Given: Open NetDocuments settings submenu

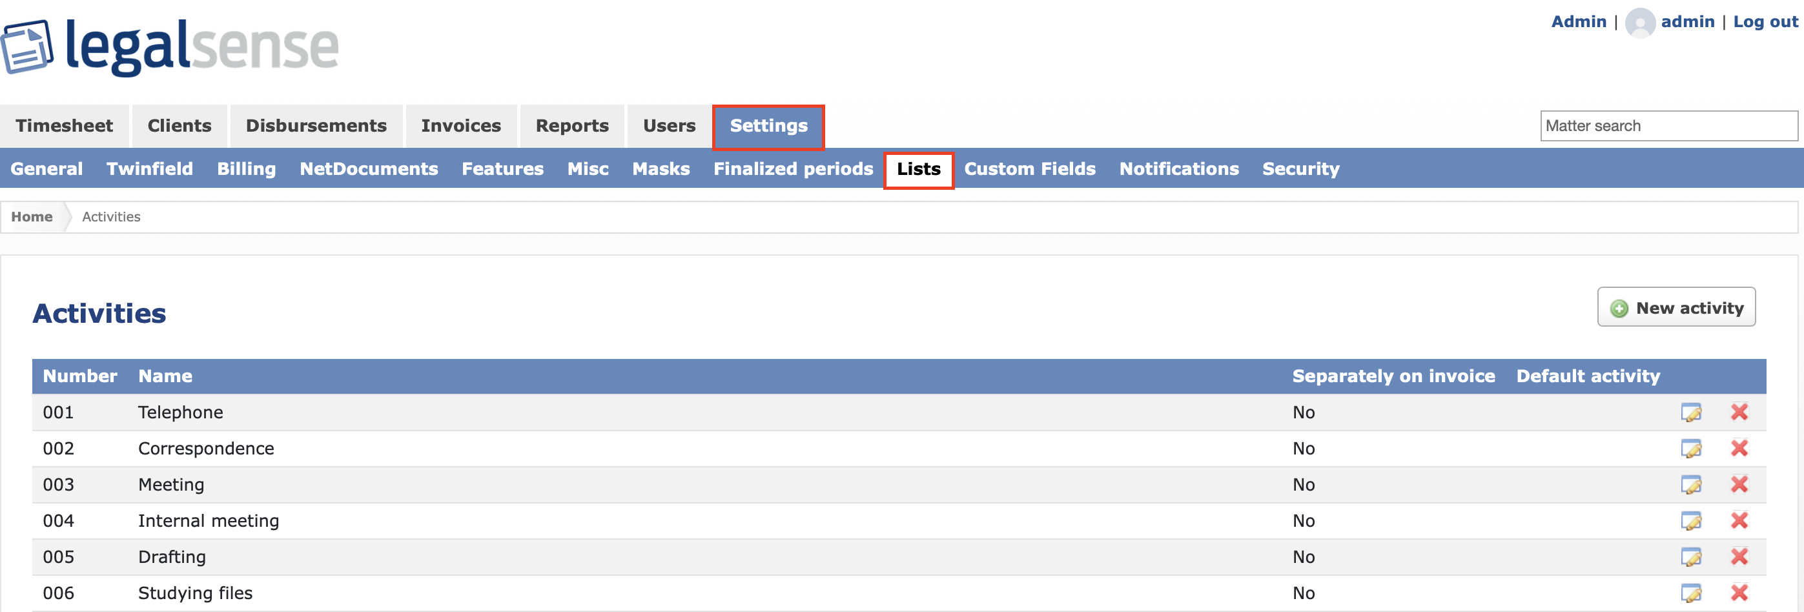Looking at the screenshot, I should (369, 168).
